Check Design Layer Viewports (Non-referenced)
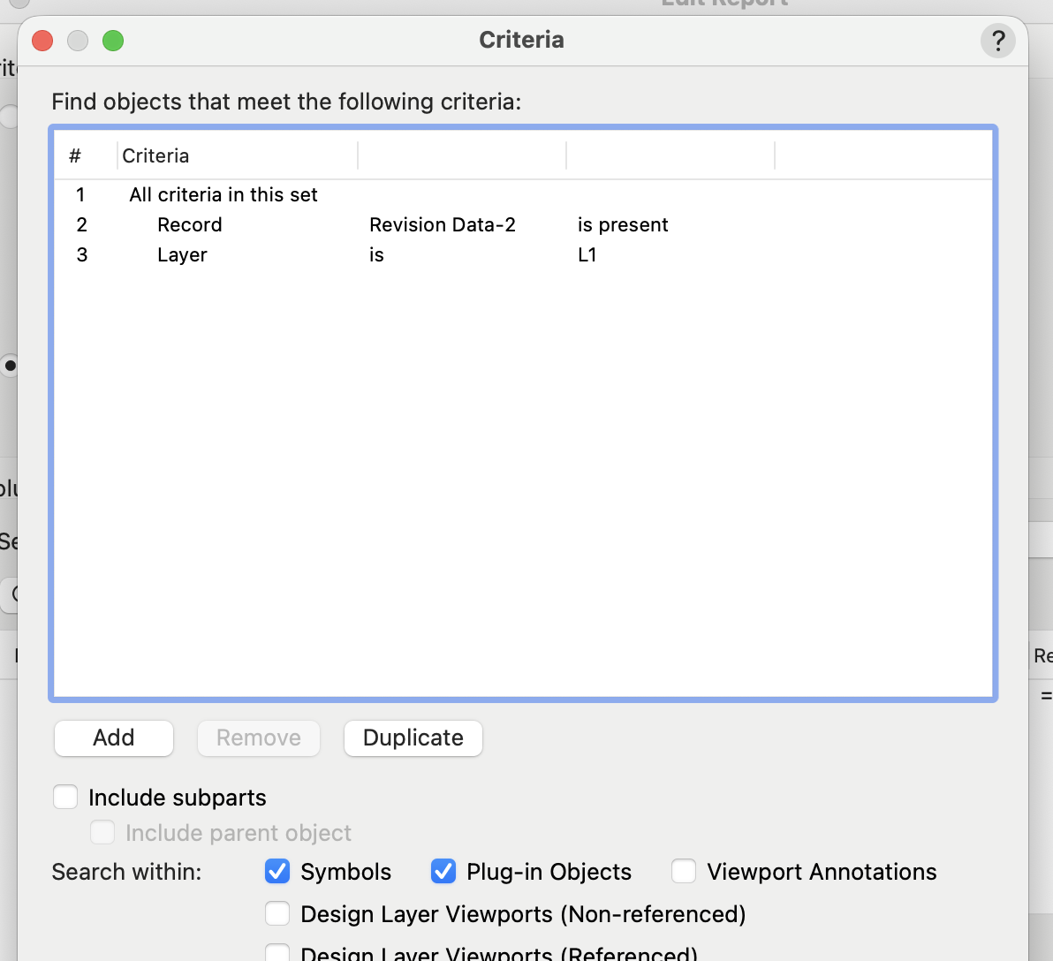Viewport: 1053px width, 961px height. point(277,913)
